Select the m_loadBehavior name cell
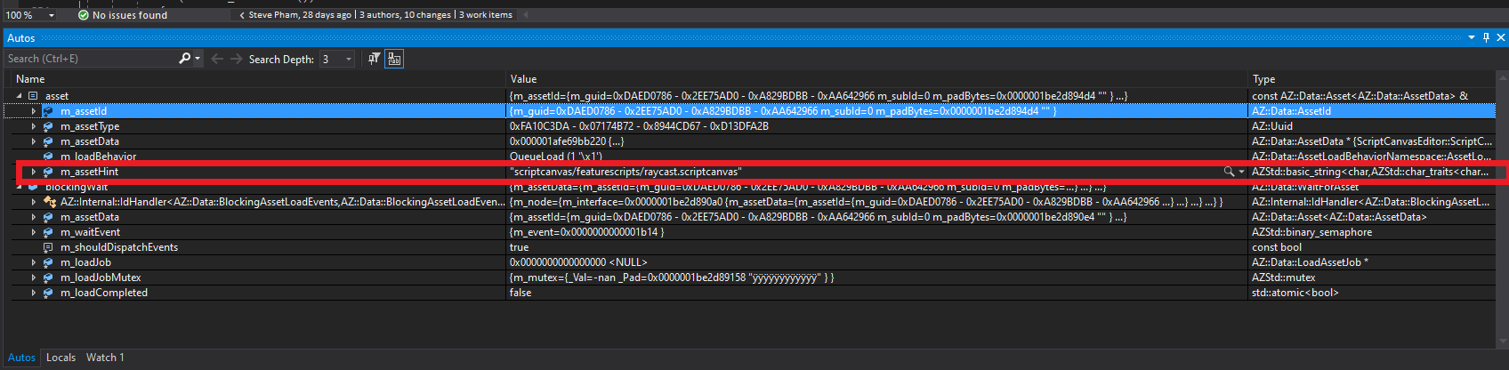The width and height of the screenshot is (1509, 370). click(98, 157)
